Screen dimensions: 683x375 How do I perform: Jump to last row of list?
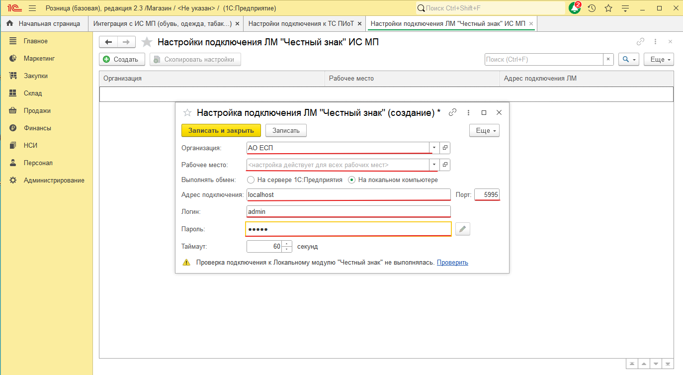coord(668,364)
